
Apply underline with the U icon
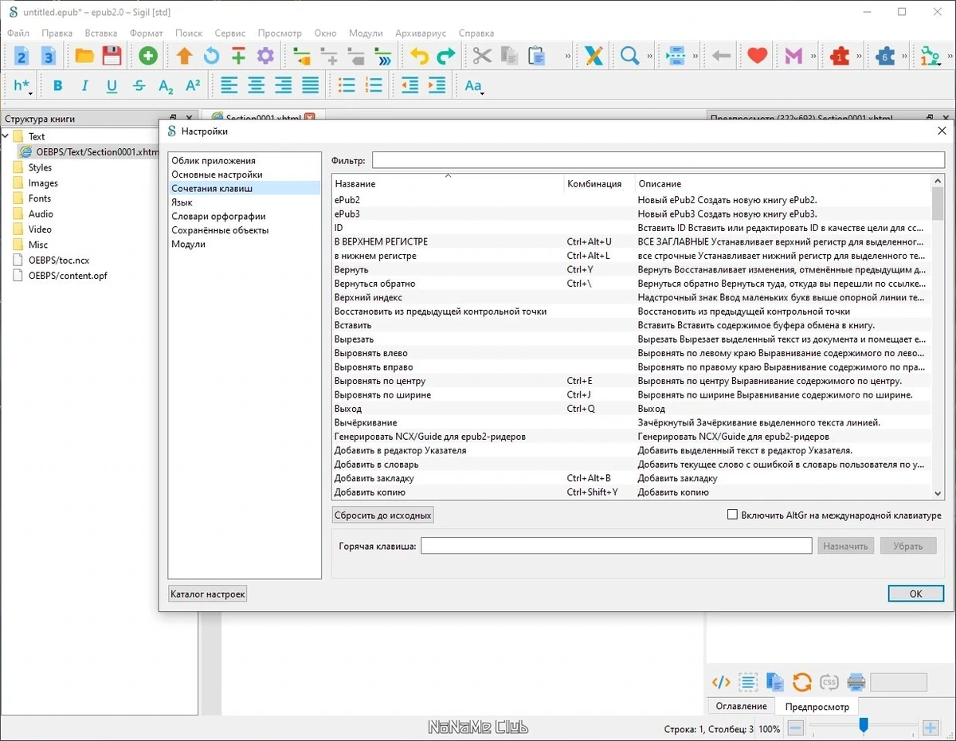click(112, 86)
